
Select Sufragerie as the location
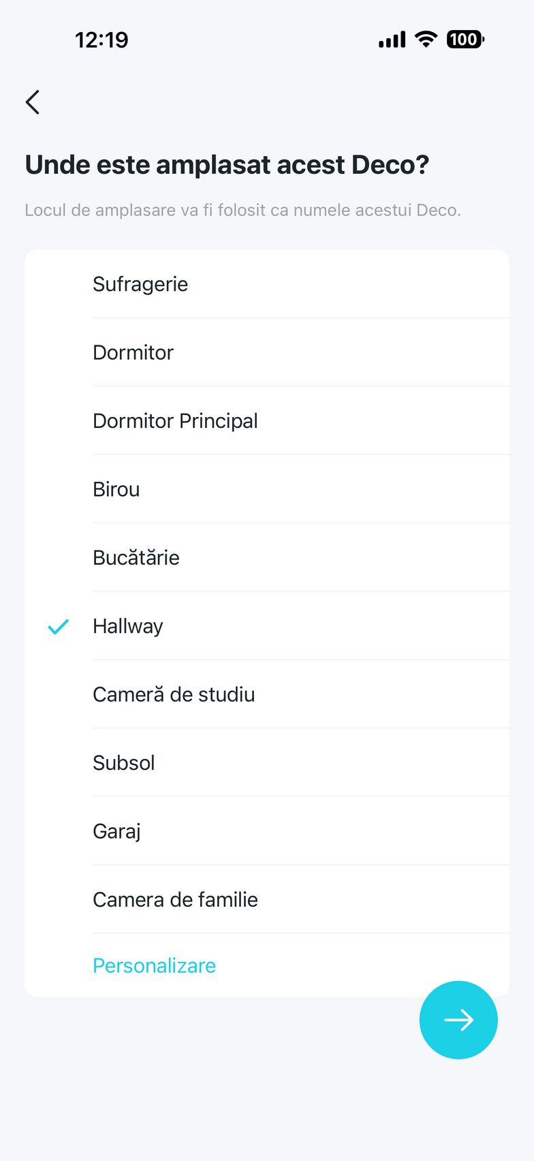(x=140, y=284)
